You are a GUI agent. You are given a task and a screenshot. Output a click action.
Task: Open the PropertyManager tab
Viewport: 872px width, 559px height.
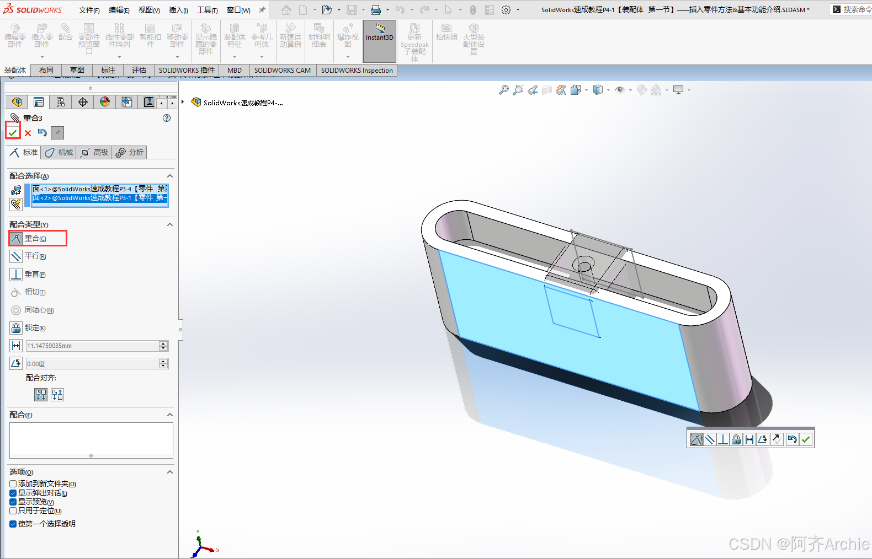(x=39, y=102)
